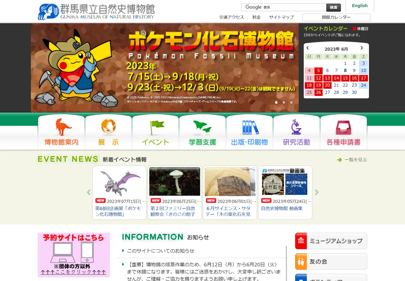
Task: Open 6月サイエンス・サタデー link
Action: [x=228, y=211]
